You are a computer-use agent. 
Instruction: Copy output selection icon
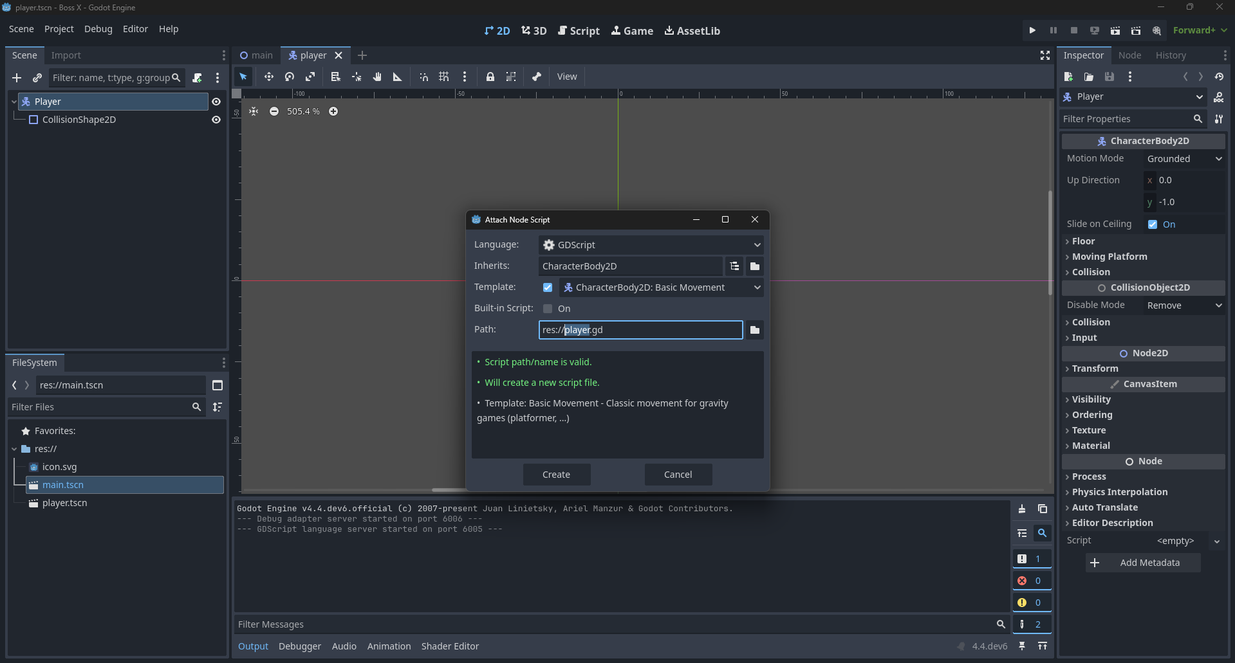[x=1043, y=509]
